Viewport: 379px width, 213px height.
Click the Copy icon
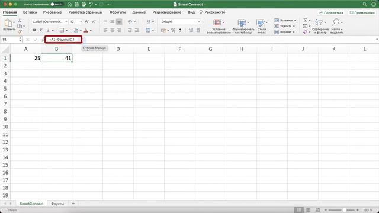pyautogui.click(x=20, y=26)
